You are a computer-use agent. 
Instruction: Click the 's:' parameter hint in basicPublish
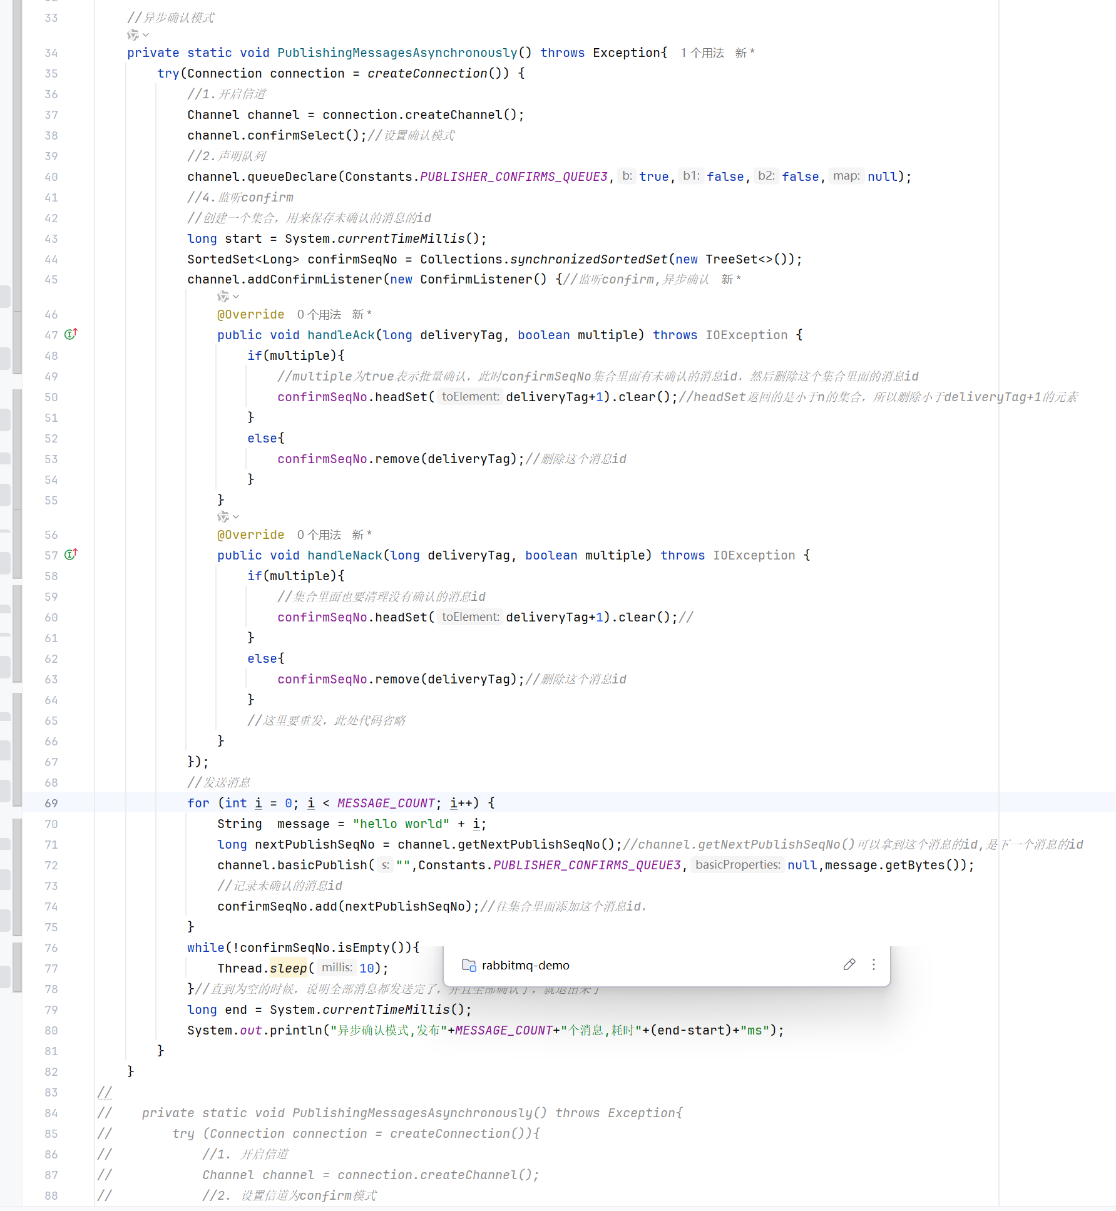coord(386,865)
